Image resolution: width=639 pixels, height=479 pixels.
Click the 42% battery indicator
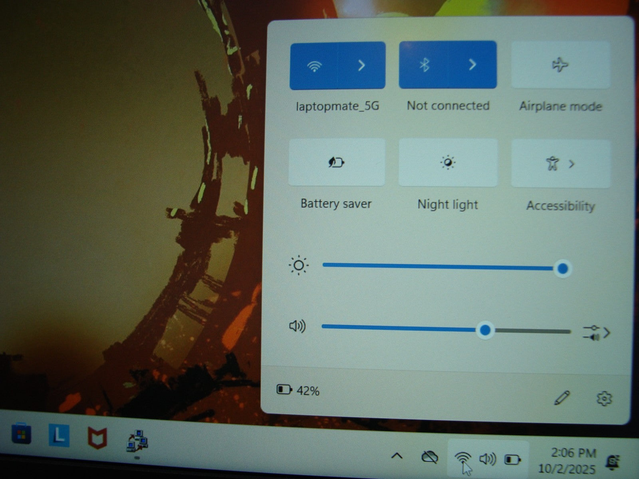point(298,390)
